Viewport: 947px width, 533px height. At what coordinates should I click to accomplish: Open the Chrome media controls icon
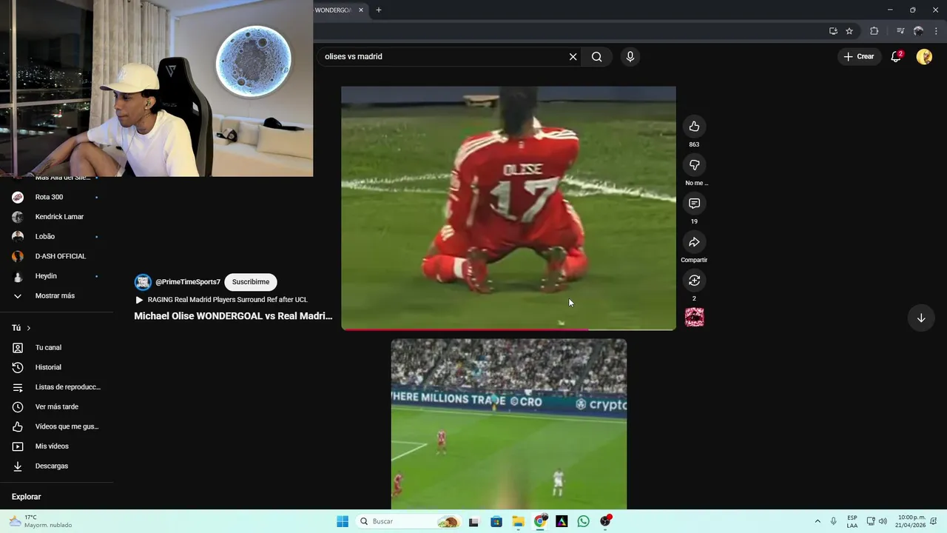tap(900, 31)
